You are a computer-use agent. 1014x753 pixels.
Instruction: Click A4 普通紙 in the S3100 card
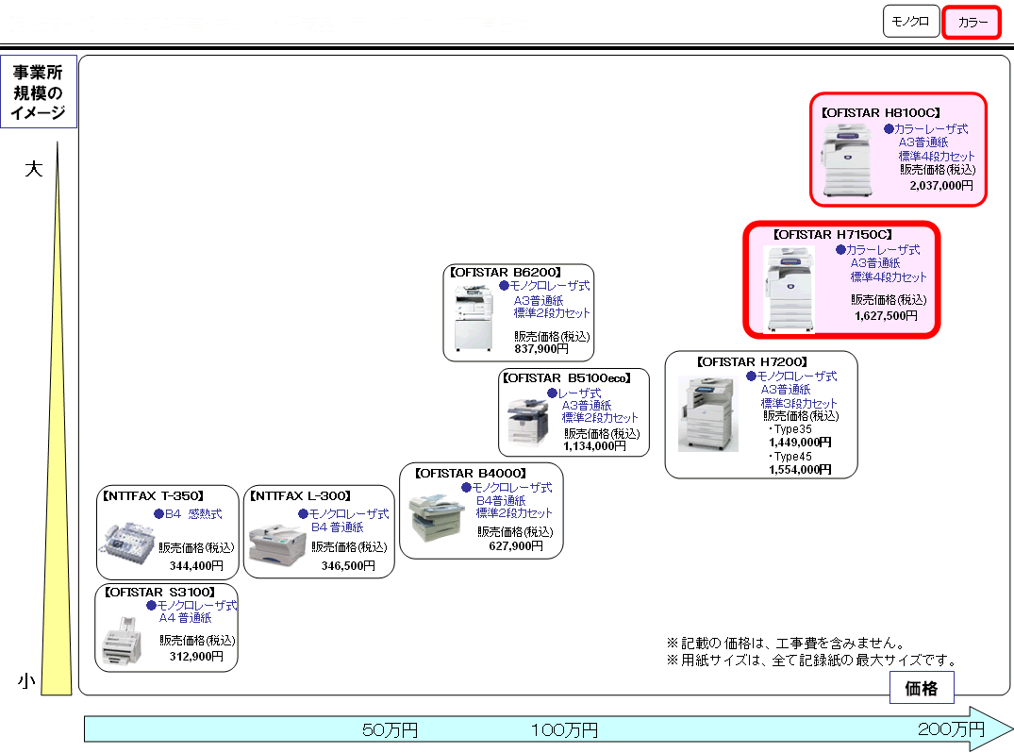pyautogui.click(x=186, y=618)
